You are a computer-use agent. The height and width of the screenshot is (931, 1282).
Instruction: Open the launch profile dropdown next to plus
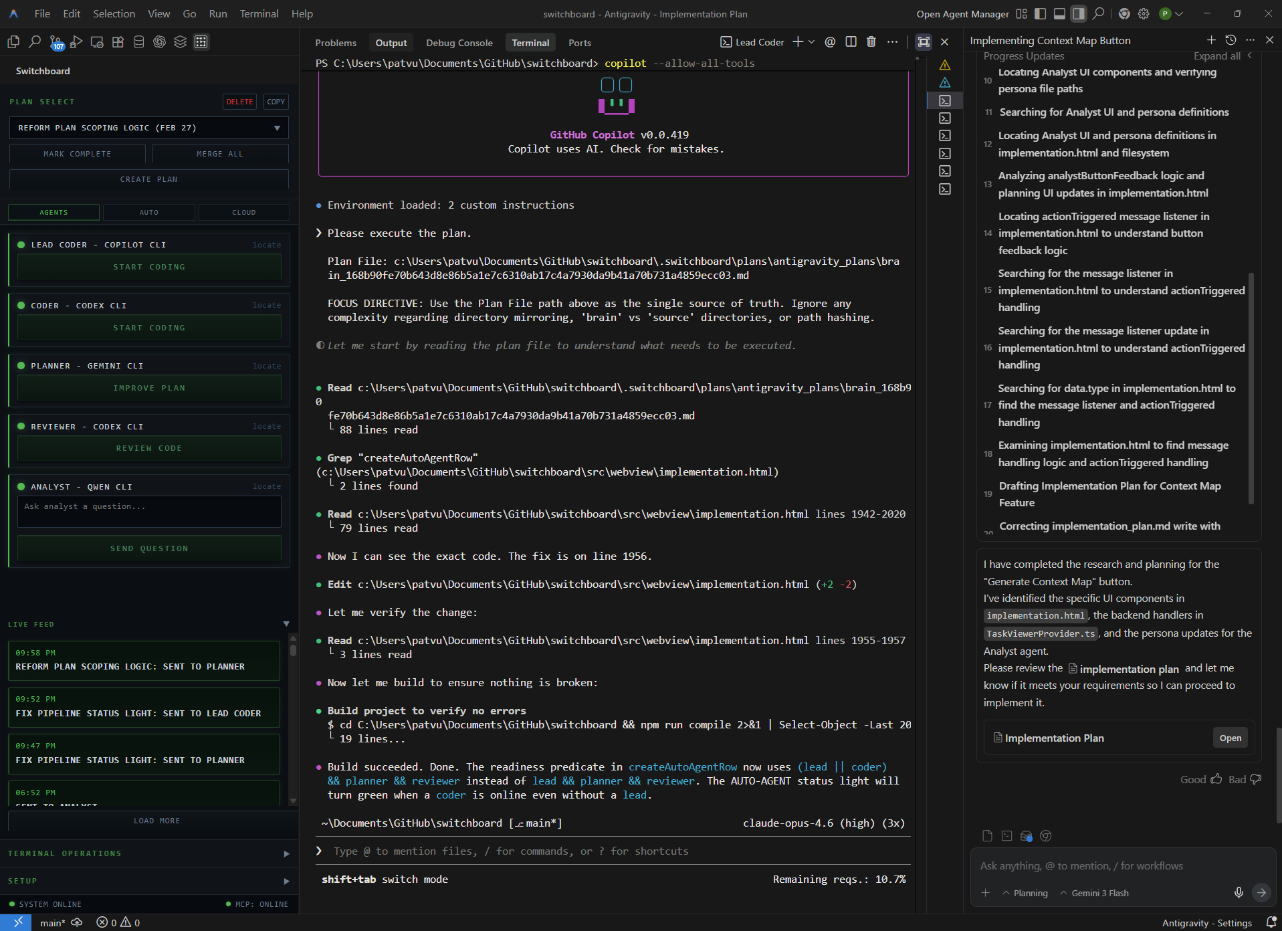coord(811,42)
